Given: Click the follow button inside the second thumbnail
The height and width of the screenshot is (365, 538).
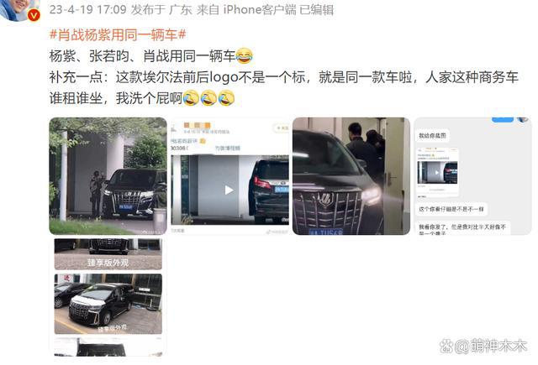Looking at the screenshot, I should [x=281, y=128].
